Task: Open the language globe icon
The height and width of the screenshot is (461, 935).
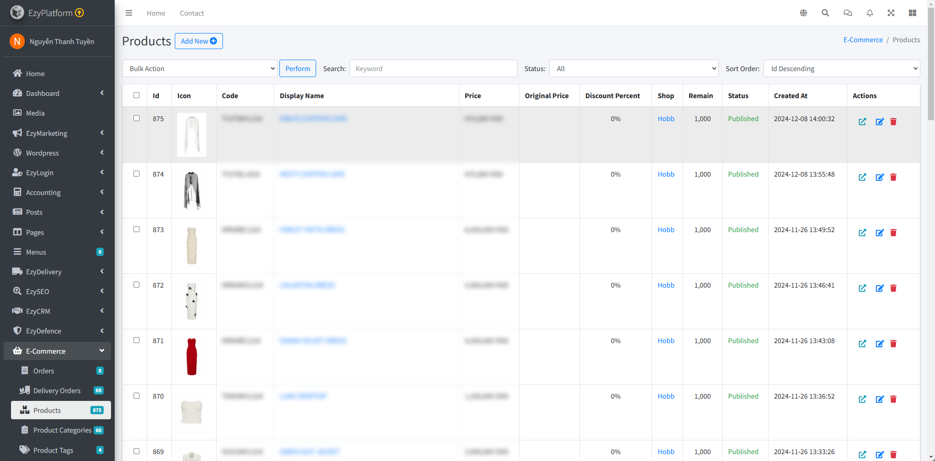Action: (x=803, y=13)
